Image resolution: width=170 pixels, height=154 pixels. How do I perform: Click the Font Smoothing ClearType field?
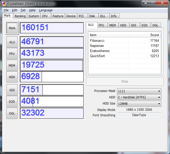click(139, 115)
